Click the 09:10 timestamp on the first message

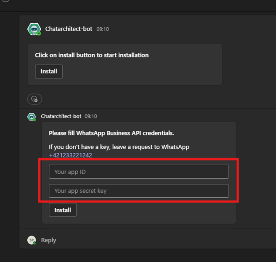[103, 29]
